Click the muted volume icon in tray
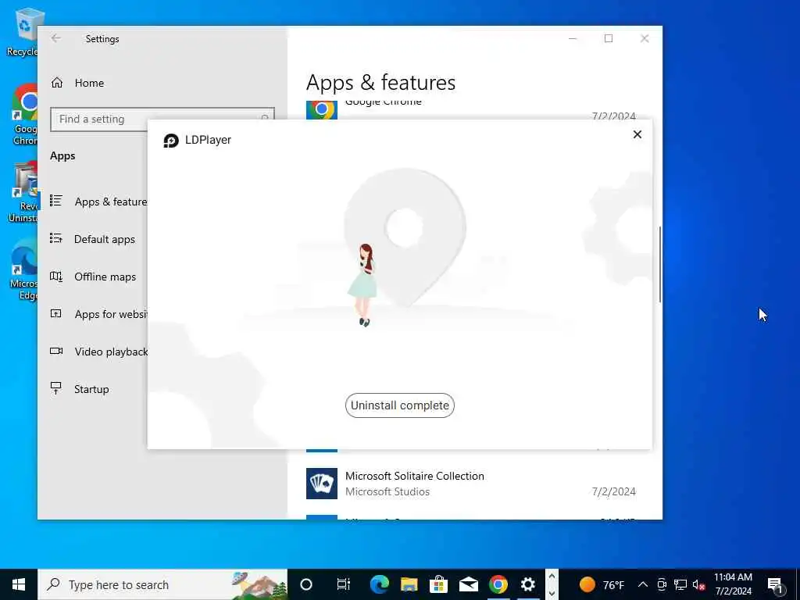Screen dimensions: 800x600 tap(699, 584)
